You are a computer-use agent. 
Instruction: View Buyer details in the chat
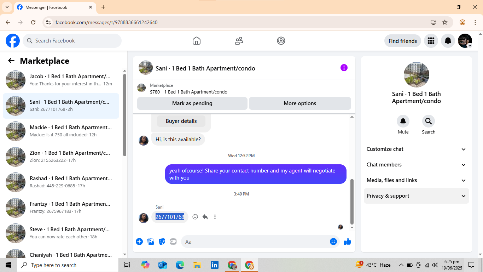click(x=181, y=121)
